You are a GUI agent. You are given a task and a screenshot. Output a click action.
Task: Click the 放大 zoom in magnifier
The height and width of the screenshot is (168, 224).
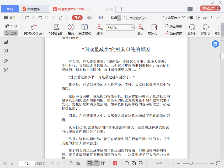pos(140,30)
